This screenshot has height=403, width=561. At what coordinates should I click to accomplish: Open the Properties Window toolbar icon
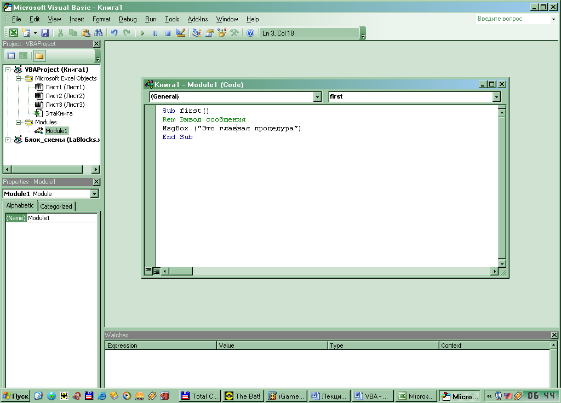point(209,33)
